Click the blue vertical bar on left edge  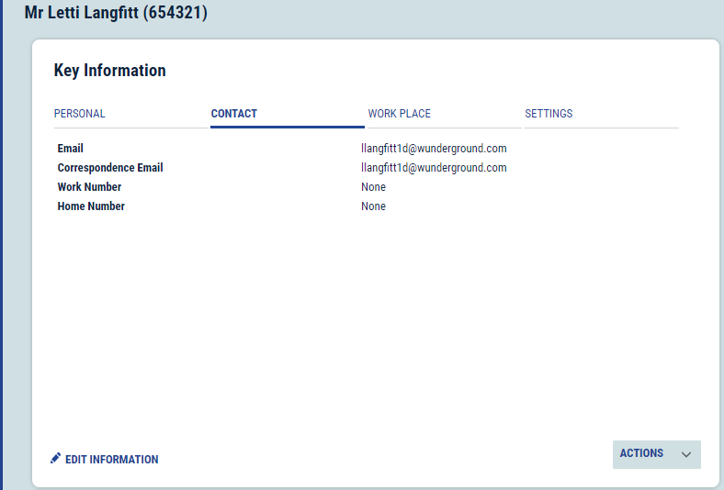click(2, 245)
